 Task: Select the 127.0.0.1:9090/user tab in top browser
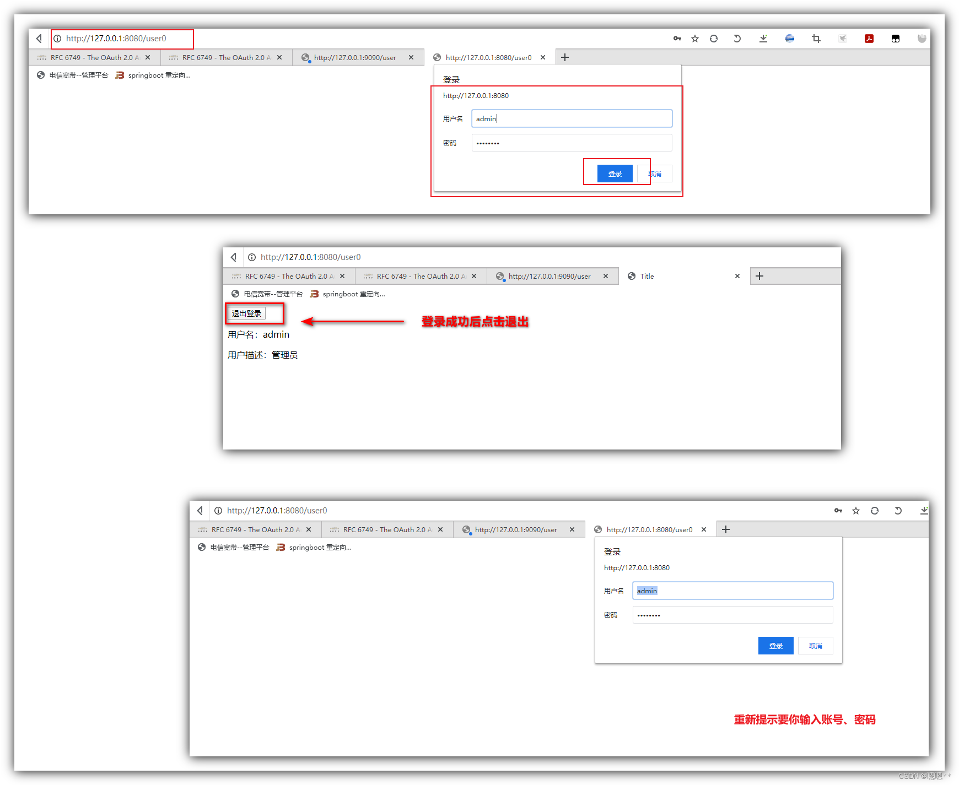click(358, 57)
